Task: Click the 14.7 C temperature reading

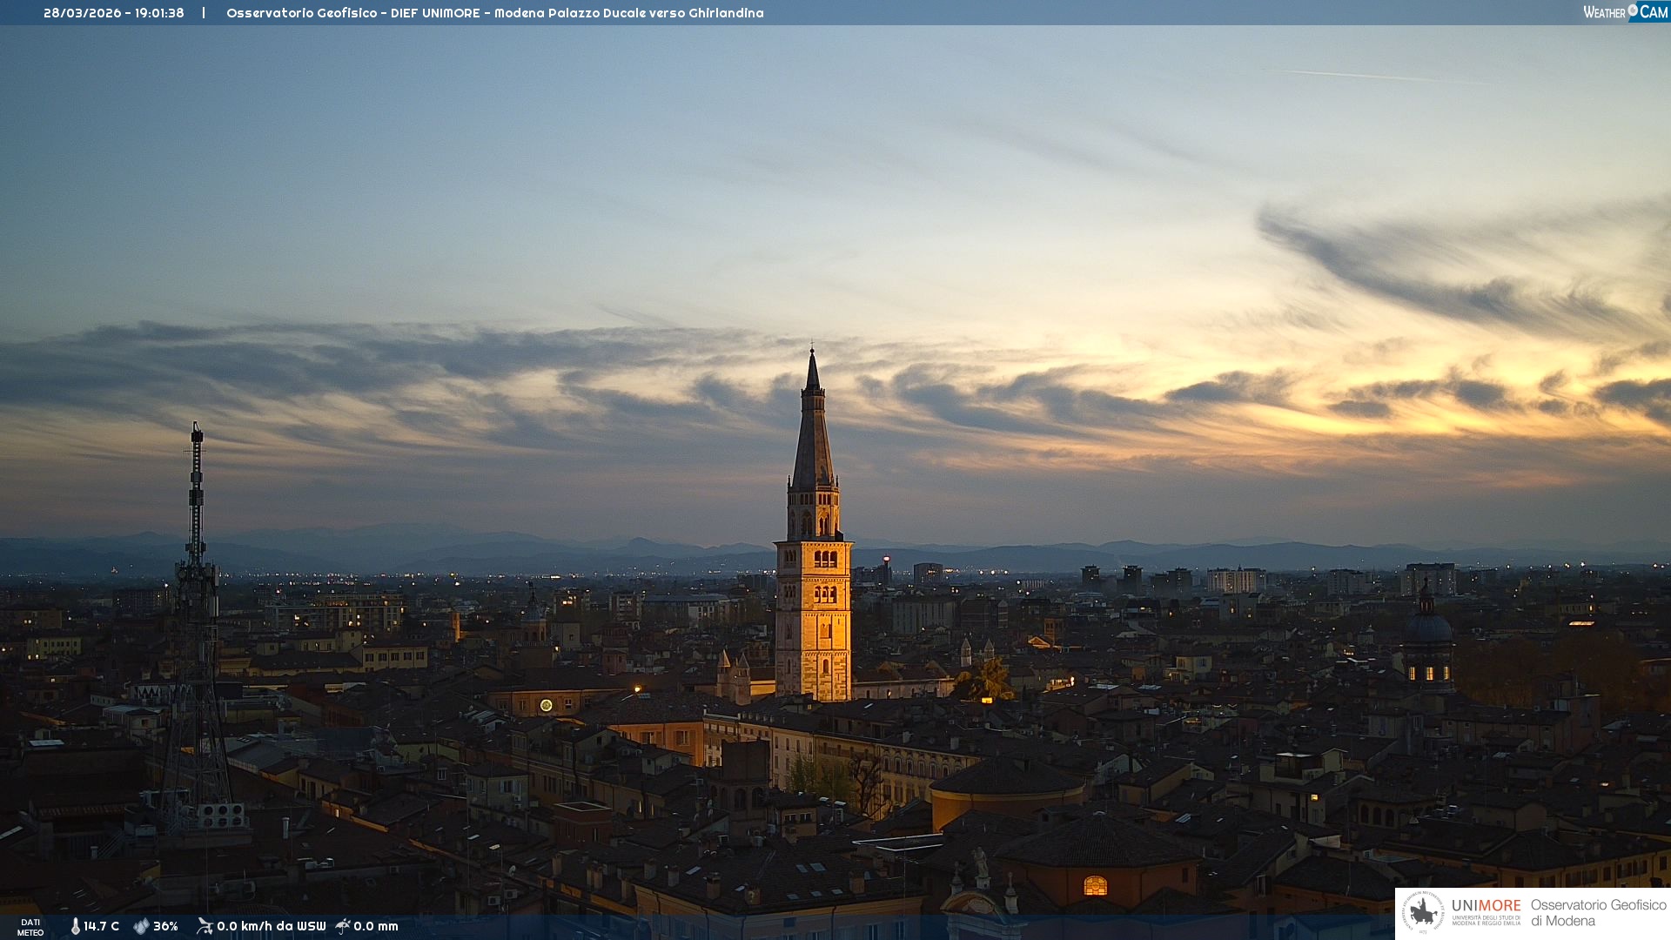Action: 102,926
